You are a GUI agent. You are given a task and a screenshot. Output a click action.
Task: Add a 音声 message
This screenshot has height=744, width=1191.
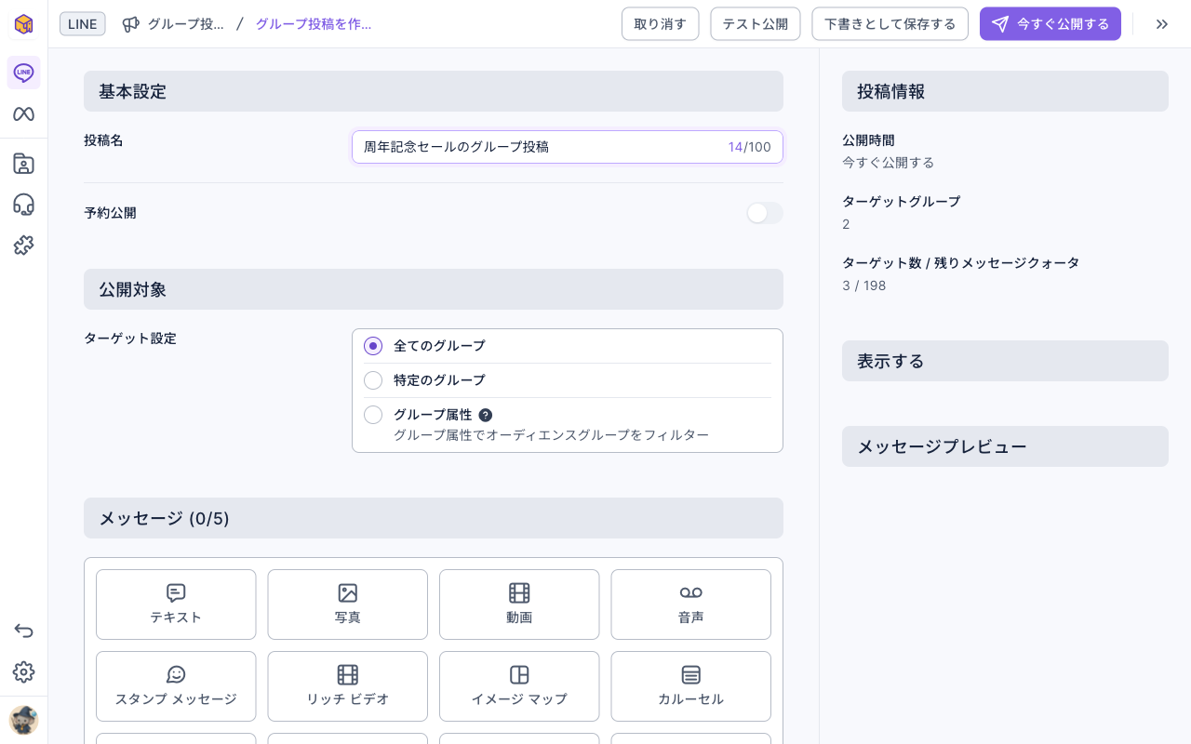(690, 604)
